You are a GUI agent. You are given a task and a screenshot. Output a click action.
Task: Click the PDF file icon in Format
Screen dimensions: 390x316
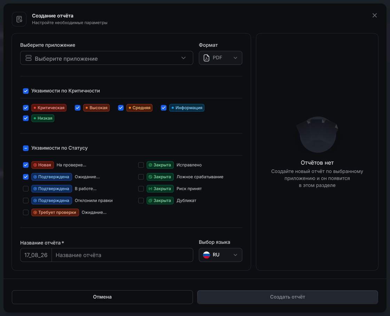[206, 58]
